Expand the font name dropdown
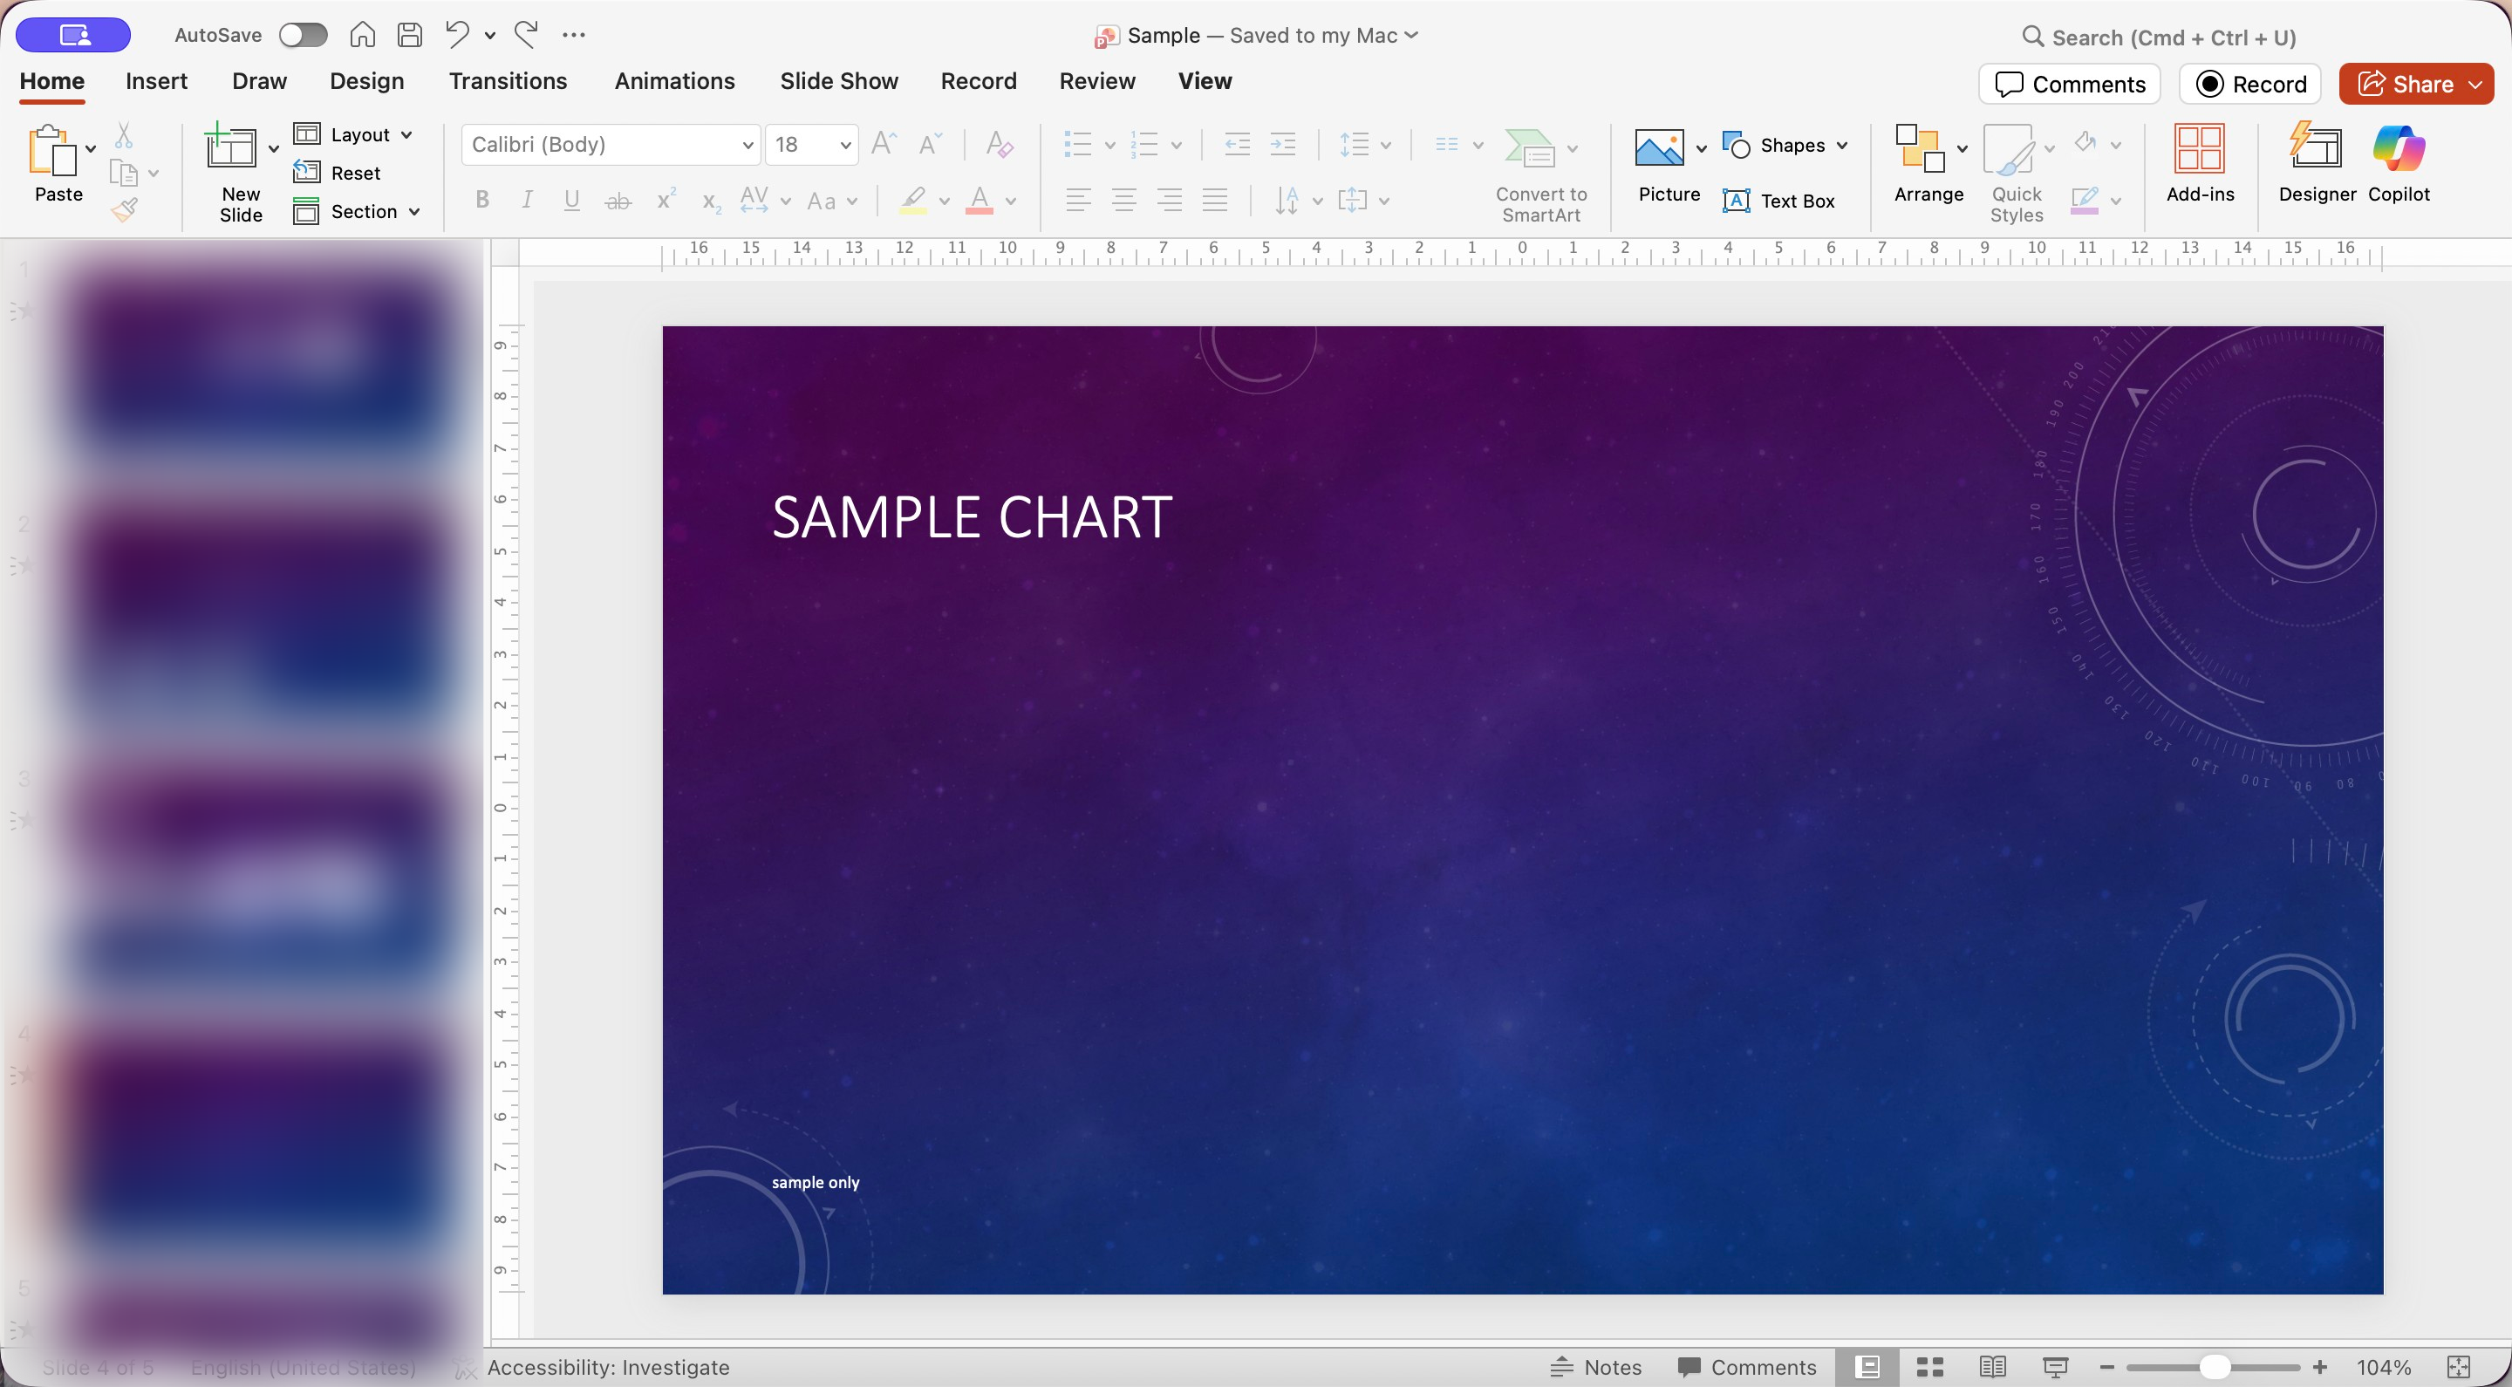This screenshot has width=2512, height=1387. coord(747,146)
